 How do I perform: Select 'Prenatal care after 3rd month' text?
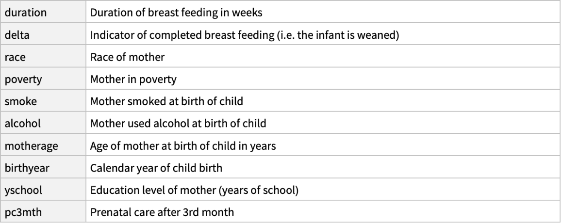coord(162,212)
